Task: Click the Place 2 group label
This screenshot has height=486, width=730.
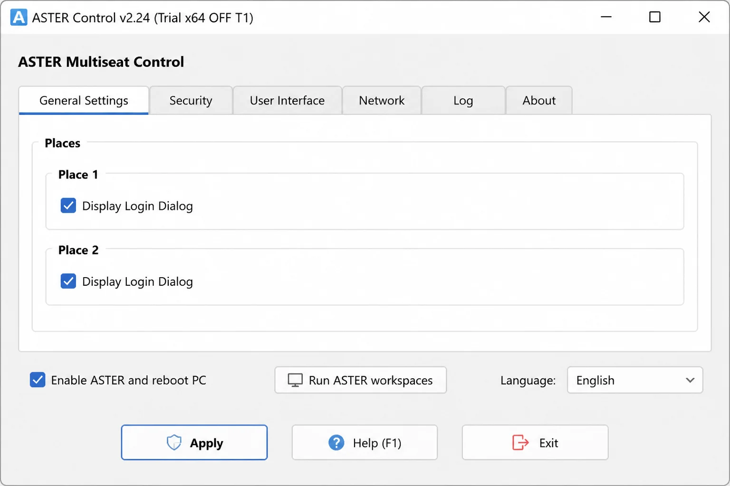Action: tap(78, 250)
